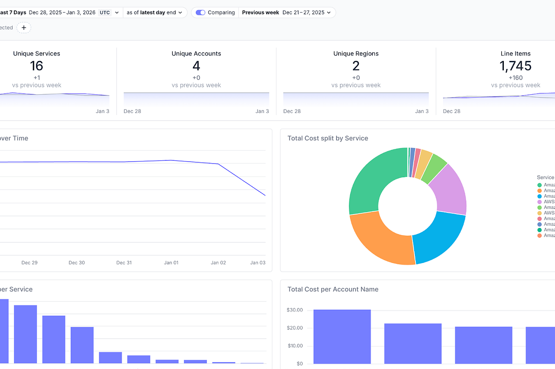Viewport: 555px width, 369px height.
Task: Click the Service legend heading
Action: pos(545,177)
